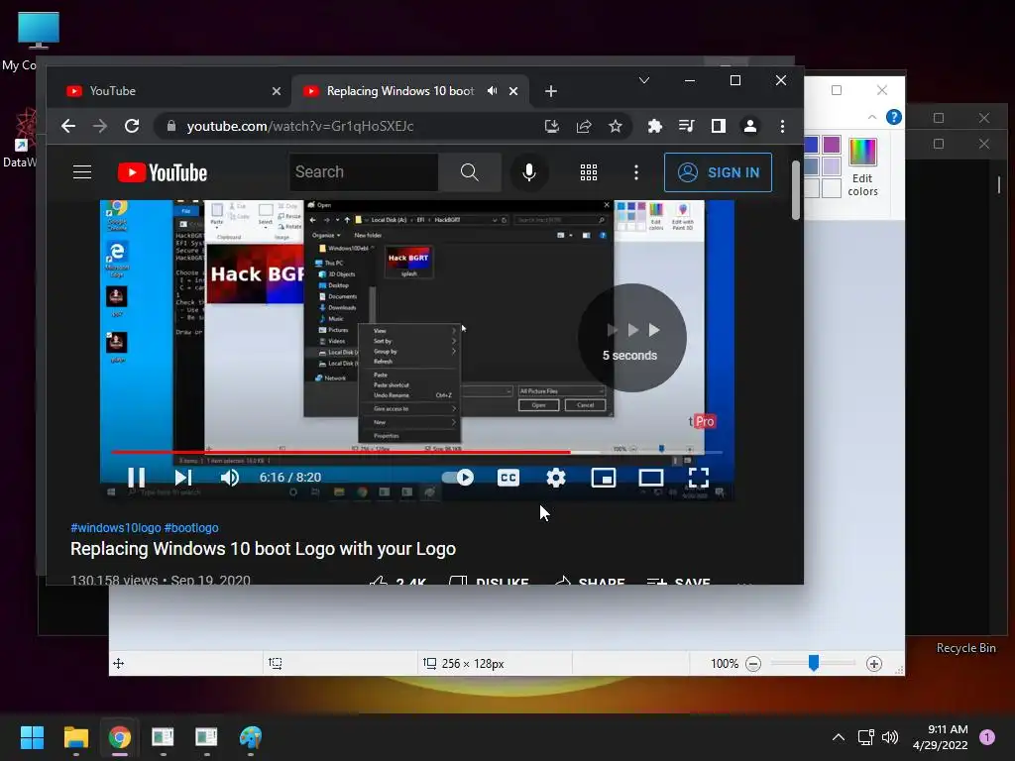The height and width of the screenshot is (761, 1015).
Task: Select Replacing Windows 10 boot tab
Action: click(400, 91)
